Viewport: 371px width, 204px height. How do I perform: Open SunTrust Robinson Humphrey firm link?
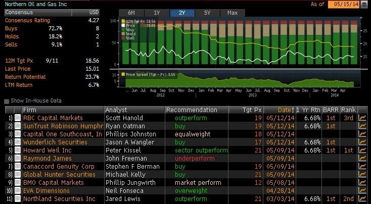tap(63, 126)
